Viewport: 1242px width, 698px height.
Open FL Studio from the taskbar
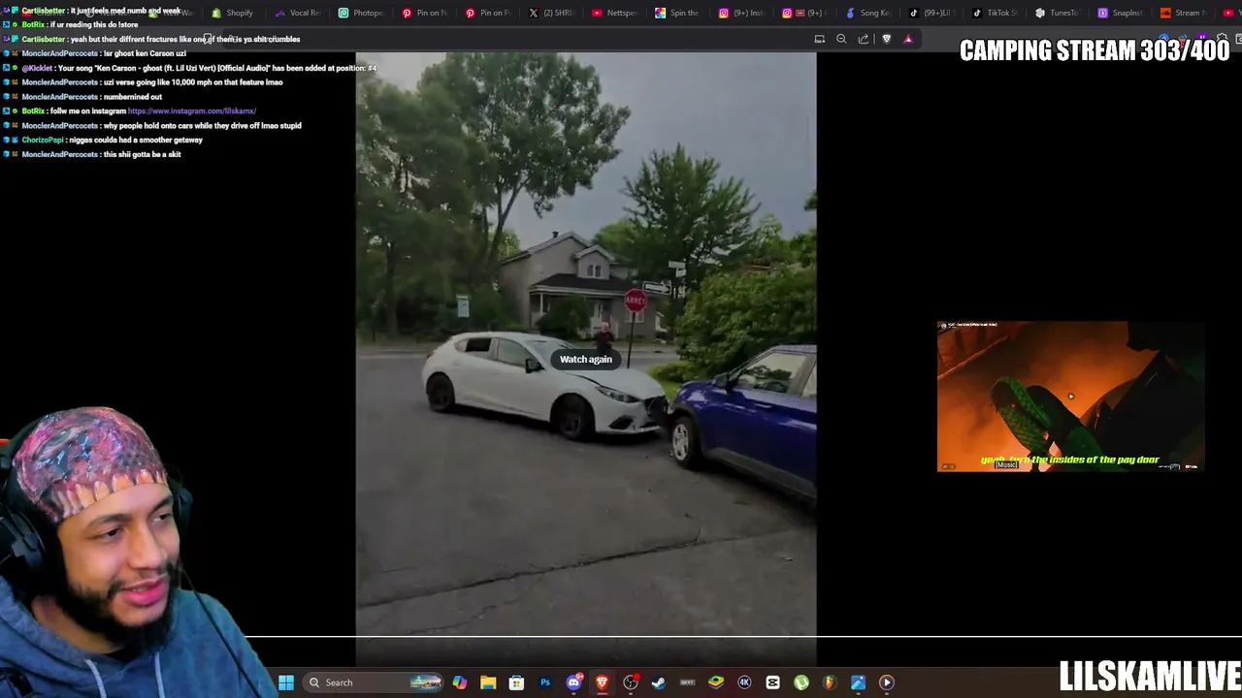tap(830, 682)
